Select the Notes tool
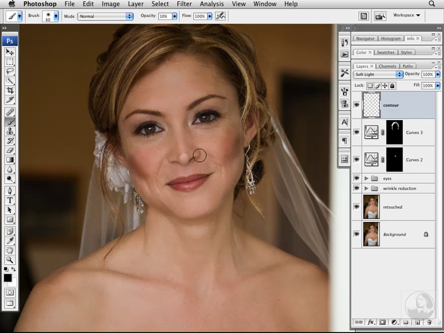444x333 pixels. point(10,231)
